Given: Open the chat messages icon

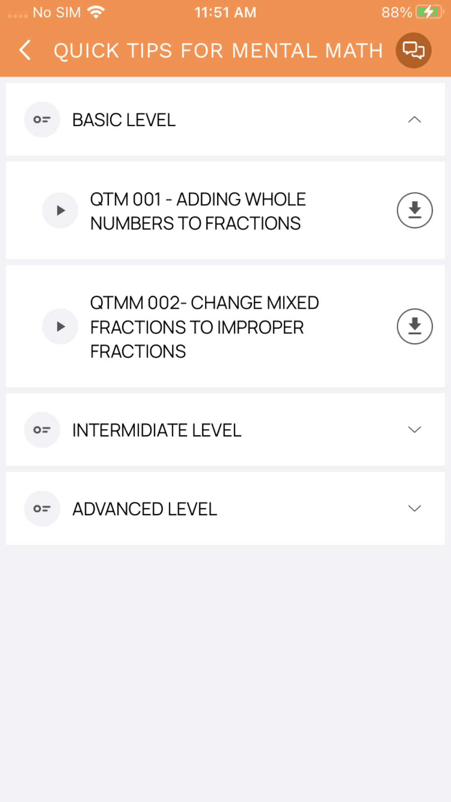Looking at the screenshot, I should point(414,50).
